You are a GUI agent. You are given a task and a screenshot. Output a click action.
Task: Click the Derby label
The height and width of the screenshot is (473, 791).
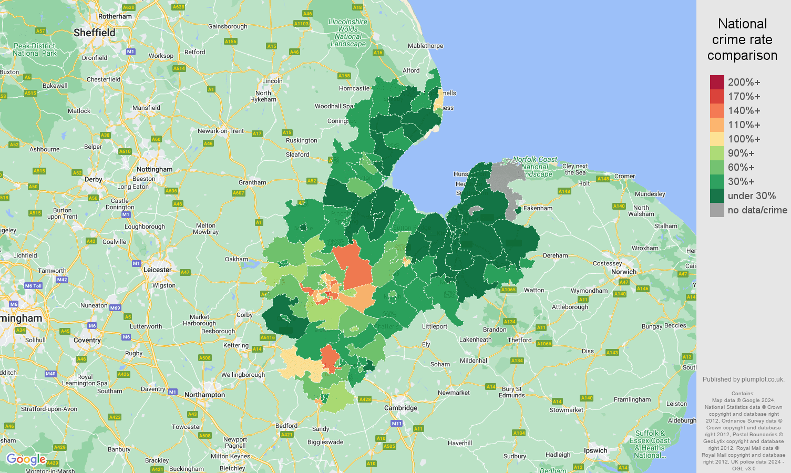[94, 179]
